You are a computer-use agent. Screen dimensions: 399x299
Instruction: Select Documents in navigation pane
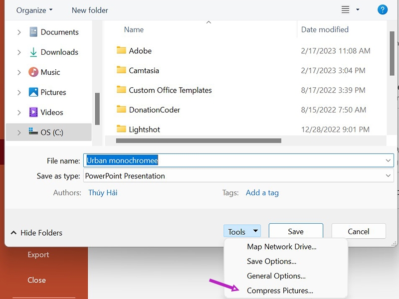click(59, 32)
